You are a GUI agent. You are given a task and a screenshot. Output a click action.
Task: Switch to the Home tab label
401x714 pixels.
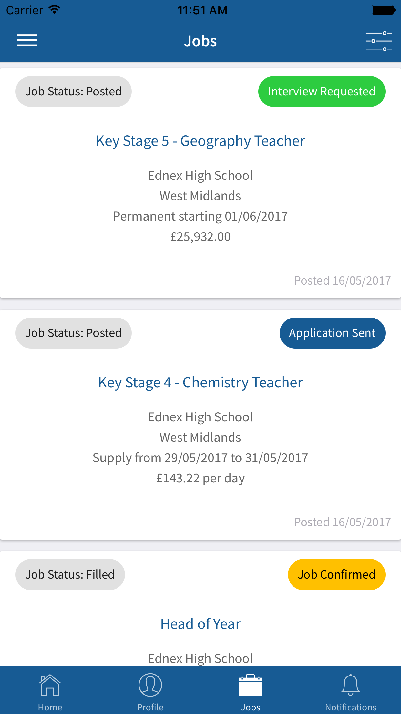pyautogui.click(x=50, y=707)
